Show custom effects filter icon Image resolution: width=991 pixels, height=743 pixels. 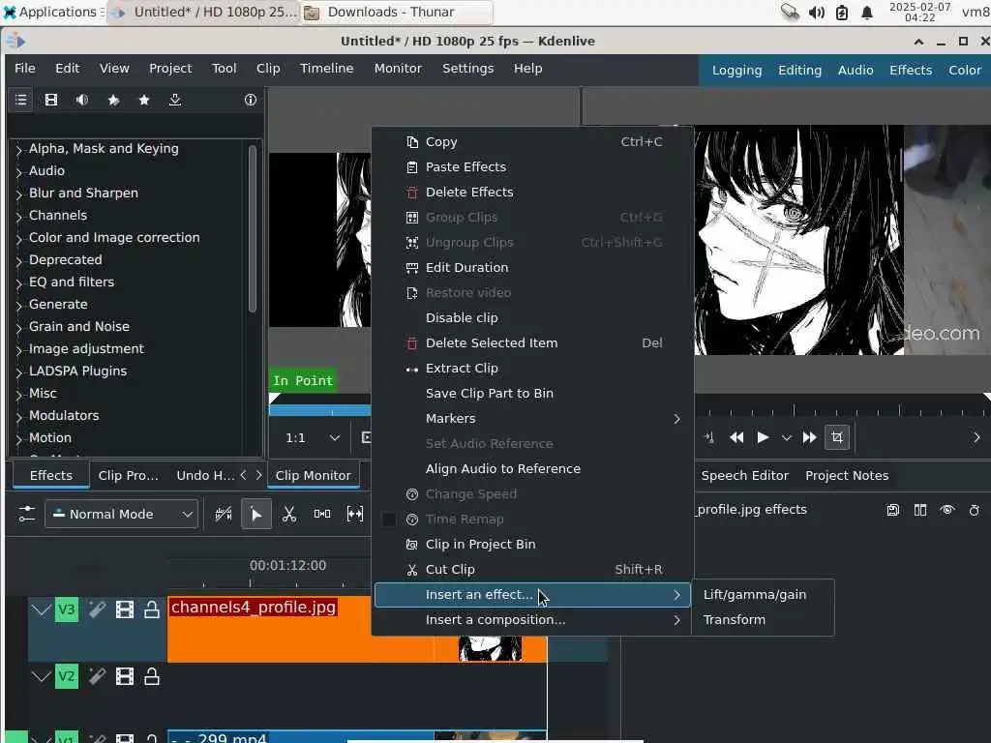coord(113,100)
